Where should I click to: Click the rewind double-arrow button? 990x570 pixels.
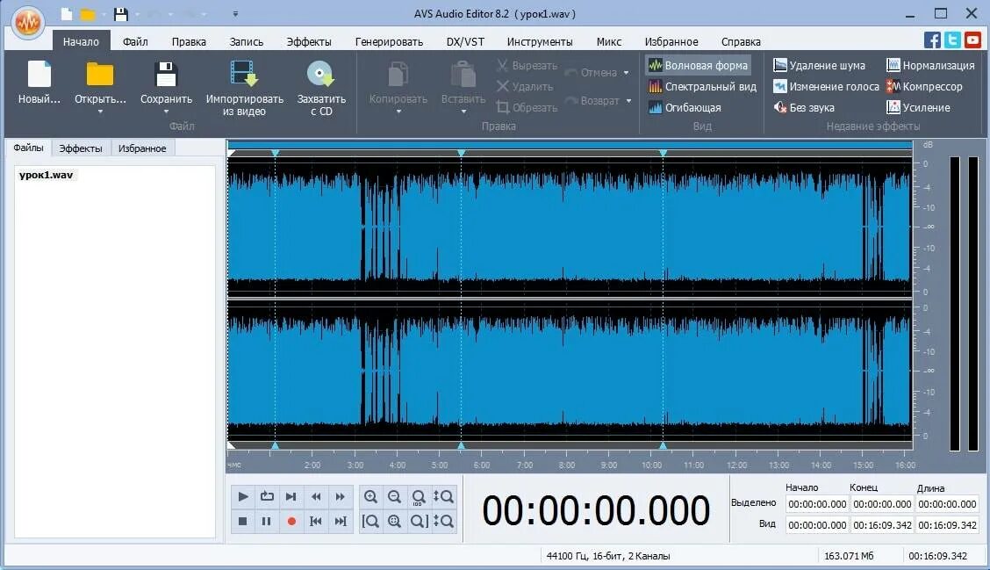[x=316, y=497]
